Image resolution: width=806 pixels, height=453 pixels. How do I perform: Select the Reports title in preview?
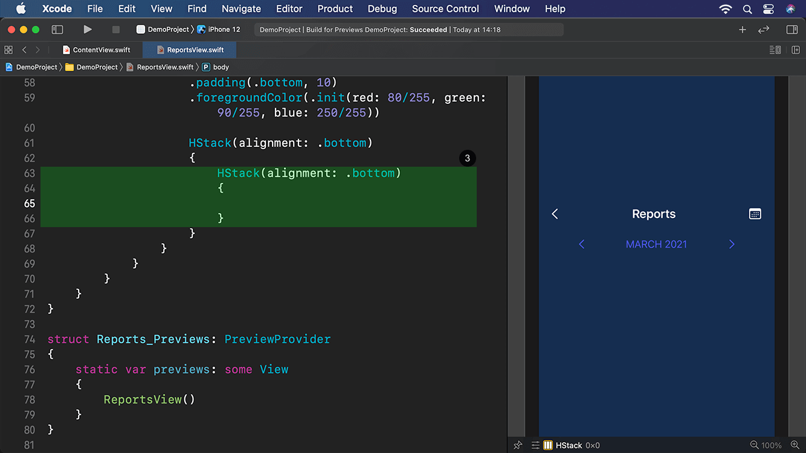click(x=654, y=214)
